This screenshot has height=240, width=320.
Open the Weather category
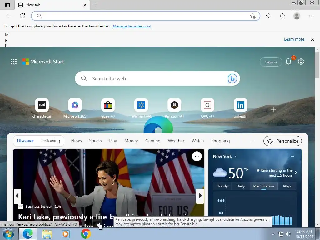coord(176,141)
